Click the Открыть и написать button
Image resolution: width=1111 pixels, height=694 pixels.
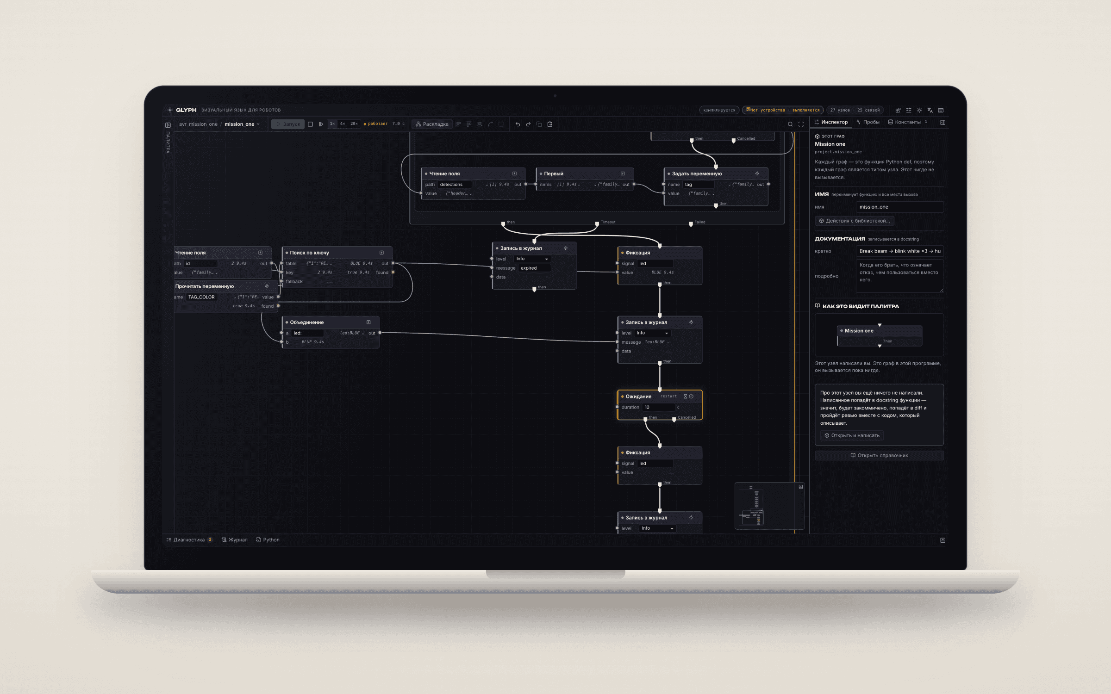pyautogui.click(x=852, y=435)
